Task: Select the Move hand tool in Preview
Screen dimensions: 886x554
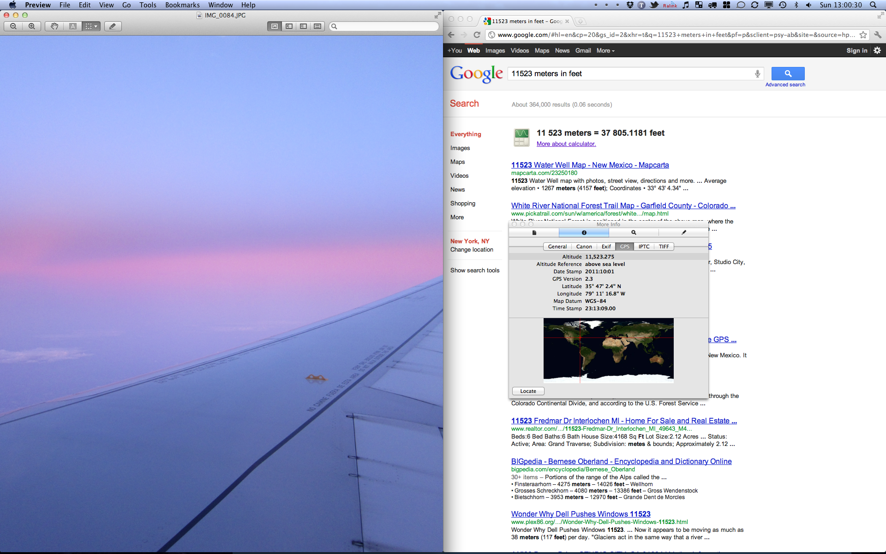Action: (54, 26)
